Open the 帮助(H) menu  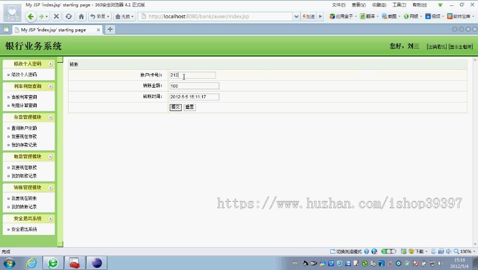click(x=420, y=5)
